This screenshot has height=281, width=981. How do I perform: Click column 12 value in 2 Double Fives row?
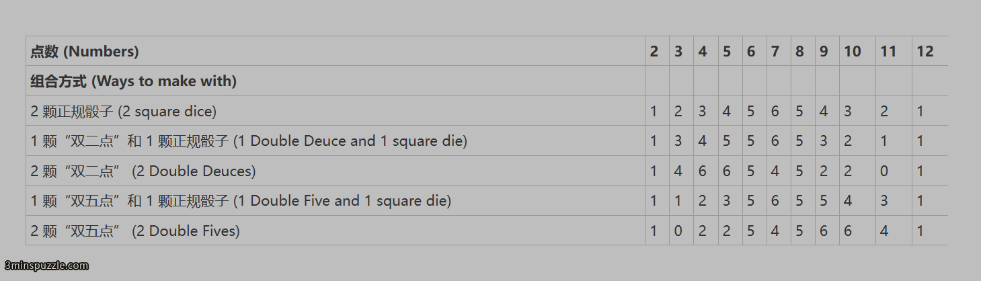(920, 231)
